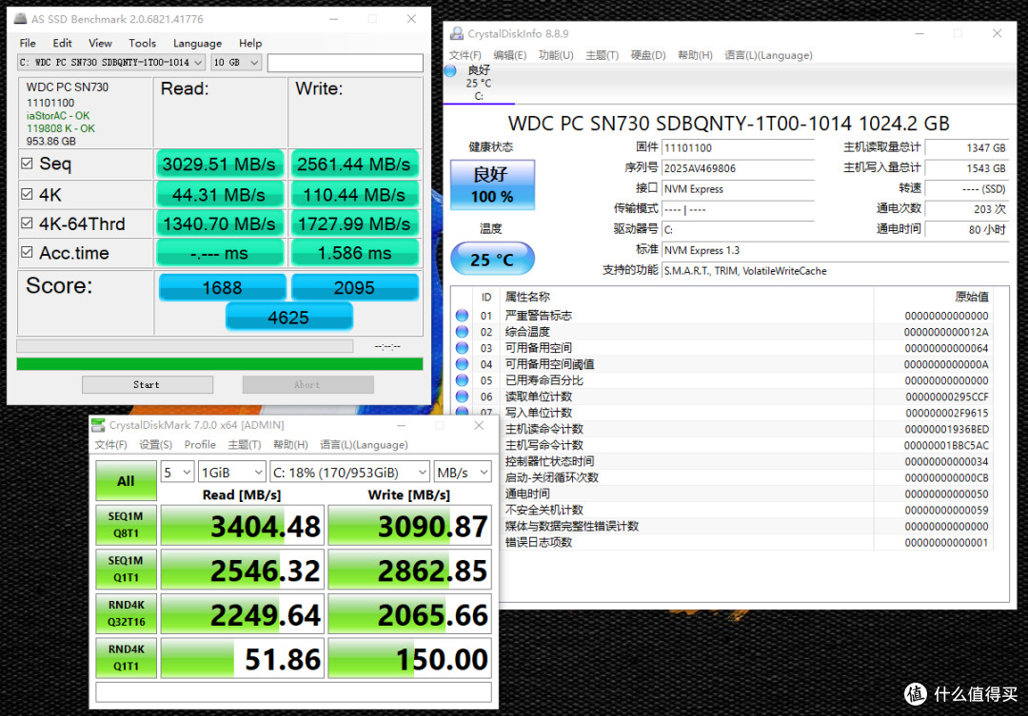Click the CrystalDiskMark title bar icon
This screenshot has height=716, width=1028.
coord(98,425)
